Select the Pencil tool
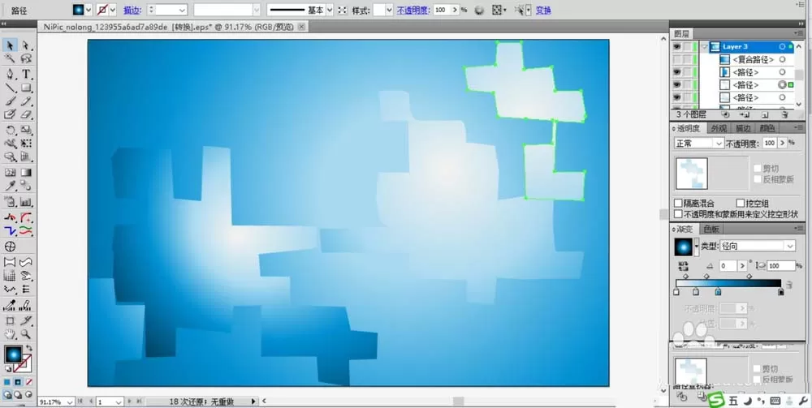 (26, 101)
